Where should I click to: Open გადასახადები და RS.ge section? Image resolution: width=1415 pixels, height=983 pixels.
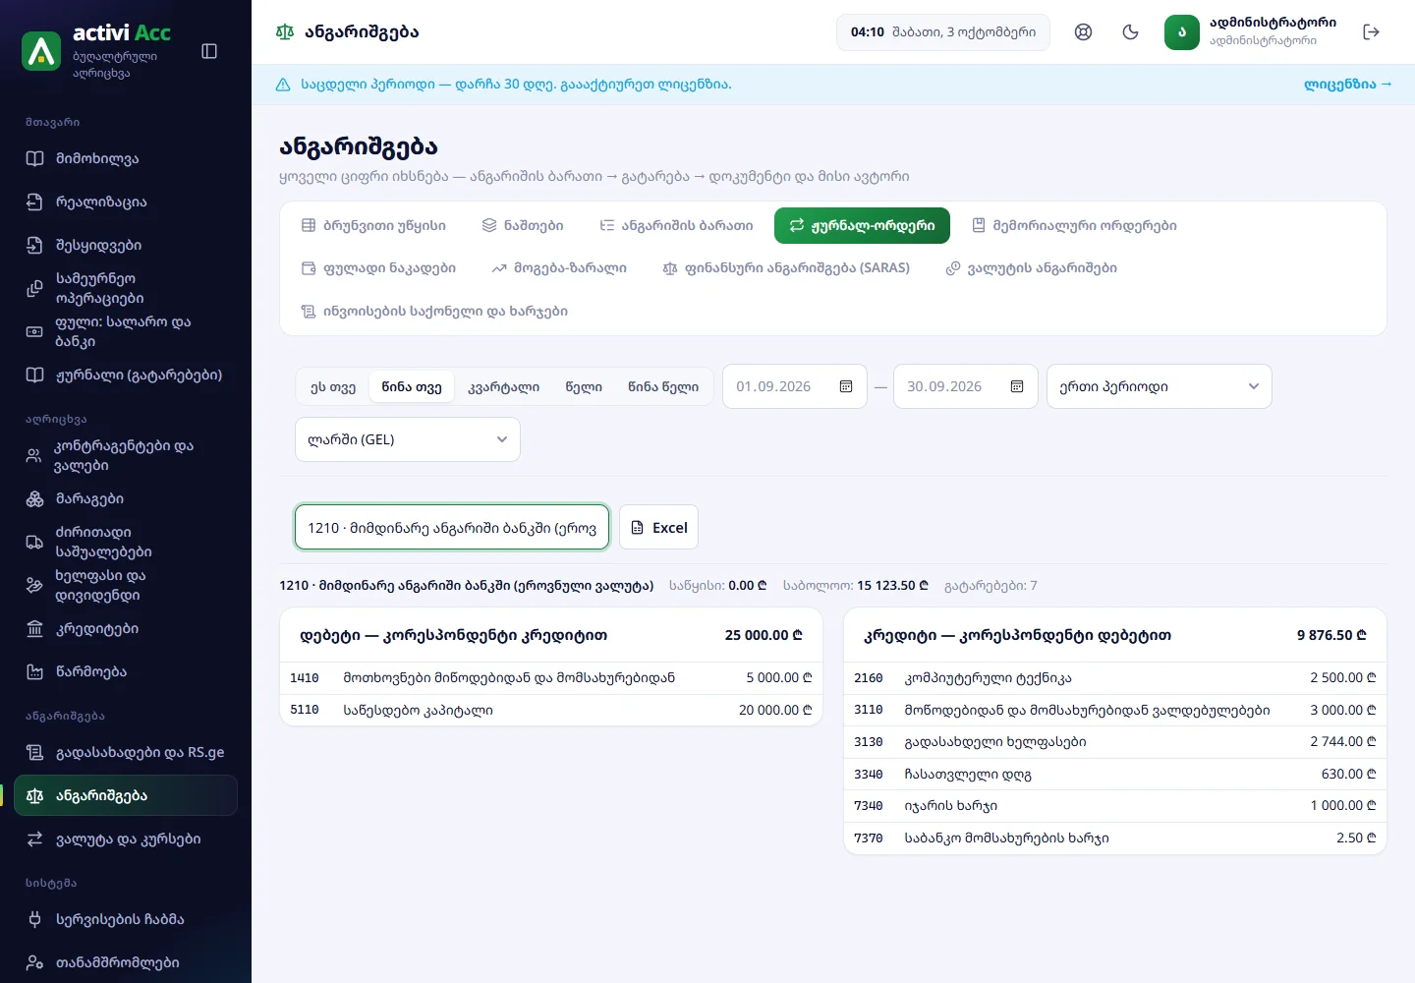point(126,752)
